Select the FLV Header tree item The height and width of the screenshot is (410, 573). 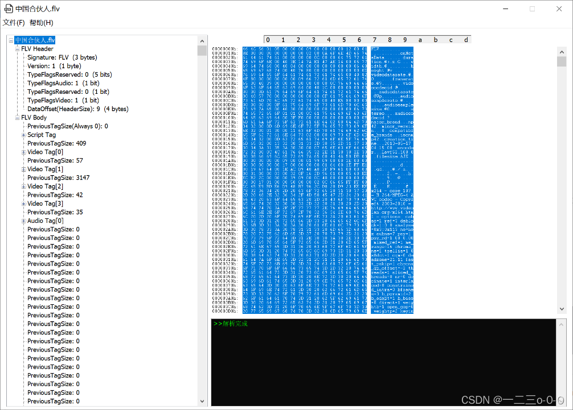[x=37, y=49]
